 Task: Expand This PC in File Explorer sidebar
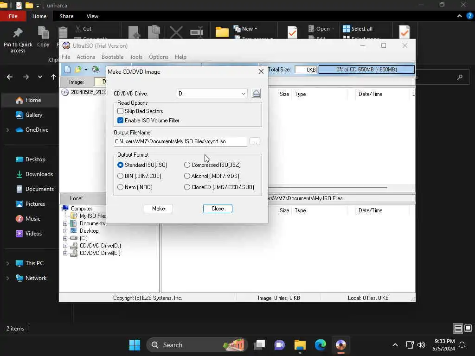click(8, 263)
